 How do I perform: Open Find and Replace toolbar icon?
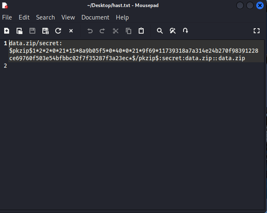[x=173, y=31]
